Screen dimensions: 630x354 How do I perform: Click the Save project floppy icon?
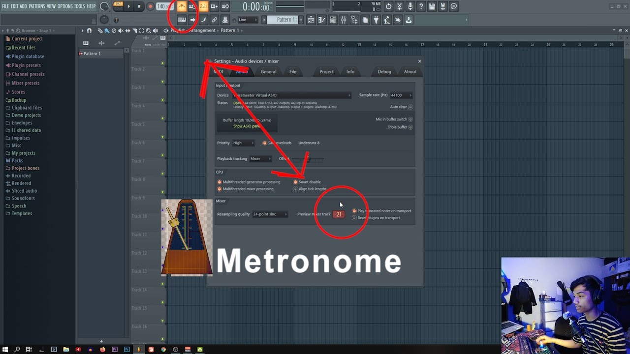[x=432, y=6]
